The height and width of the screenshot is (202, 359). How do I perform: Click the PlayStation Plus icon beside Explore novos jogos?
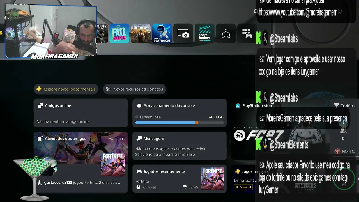[x=39, y=89]
